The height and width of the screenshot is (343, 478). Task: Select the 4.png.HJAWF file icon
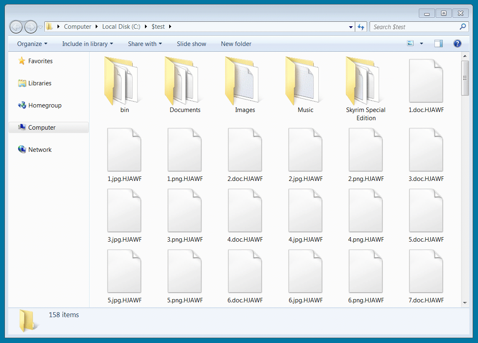[x=365, y=210]
